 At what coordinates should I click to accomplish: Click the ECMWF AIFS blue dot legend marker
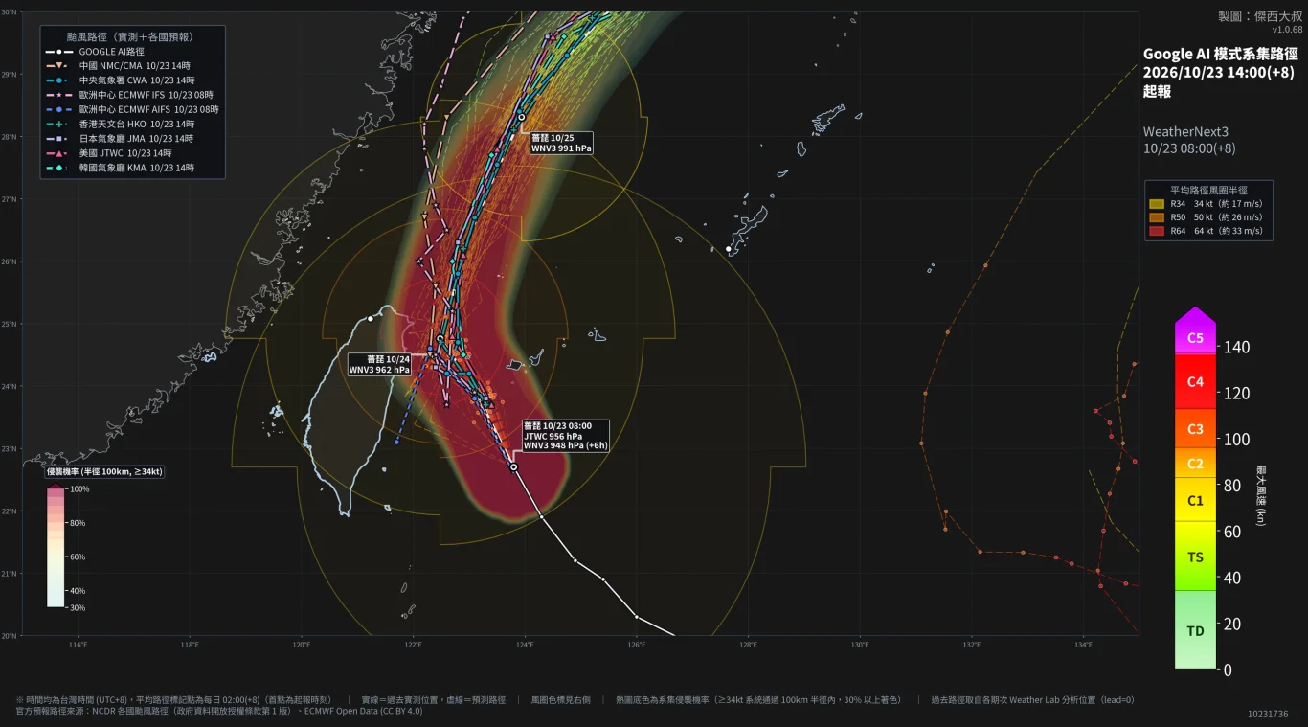(x=58, y=109)
